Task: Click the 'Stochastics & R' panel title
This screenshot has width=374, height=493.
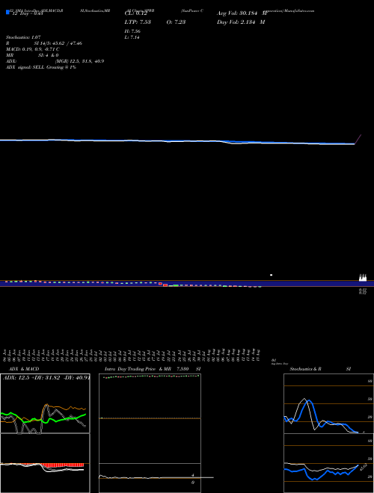Action: (x=305, y=369)
